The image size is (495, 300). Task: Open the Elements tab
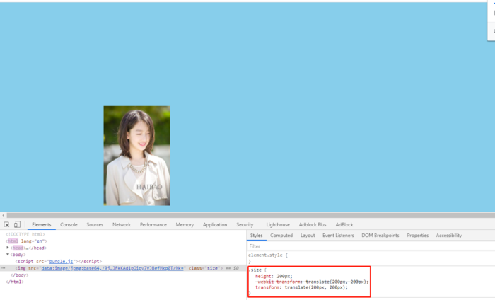[41, 224]
